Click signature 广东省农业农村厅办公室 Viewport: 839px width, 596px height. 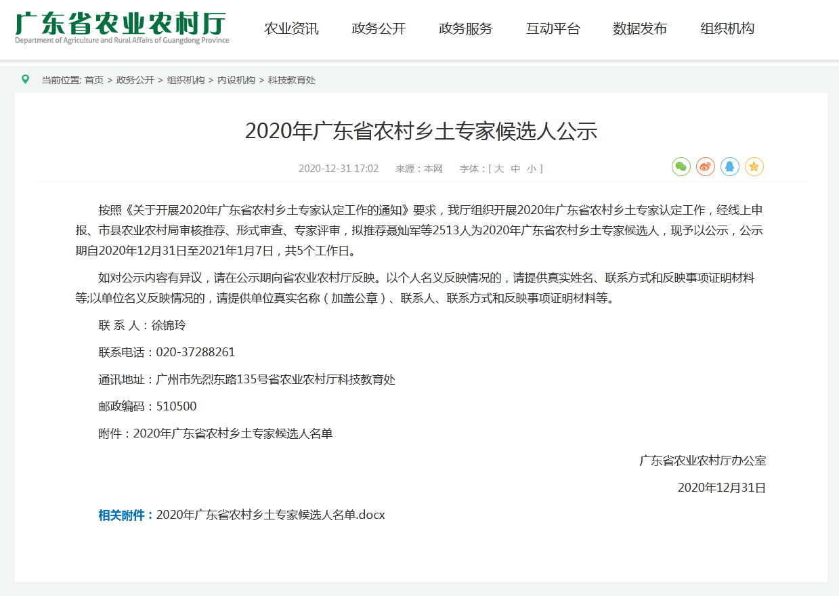(x=702, y=461)
